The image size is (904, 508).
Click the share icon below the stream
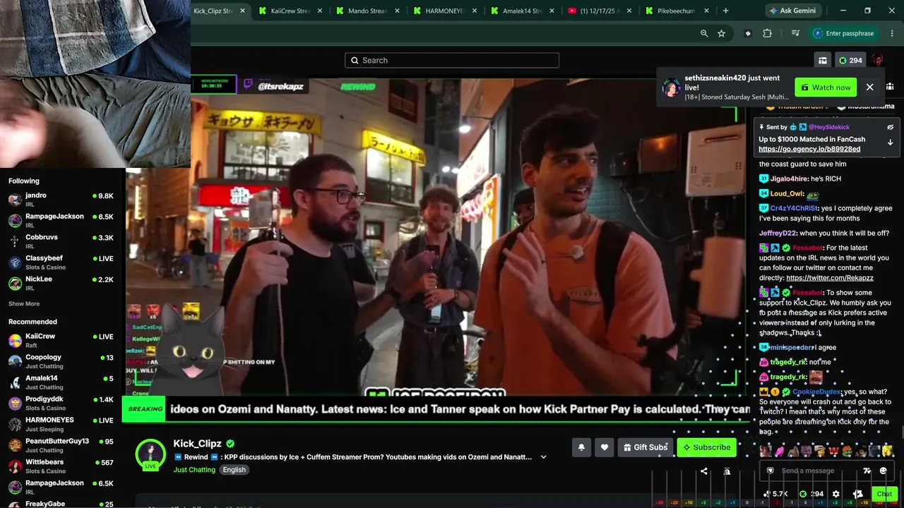pos(703,471)
